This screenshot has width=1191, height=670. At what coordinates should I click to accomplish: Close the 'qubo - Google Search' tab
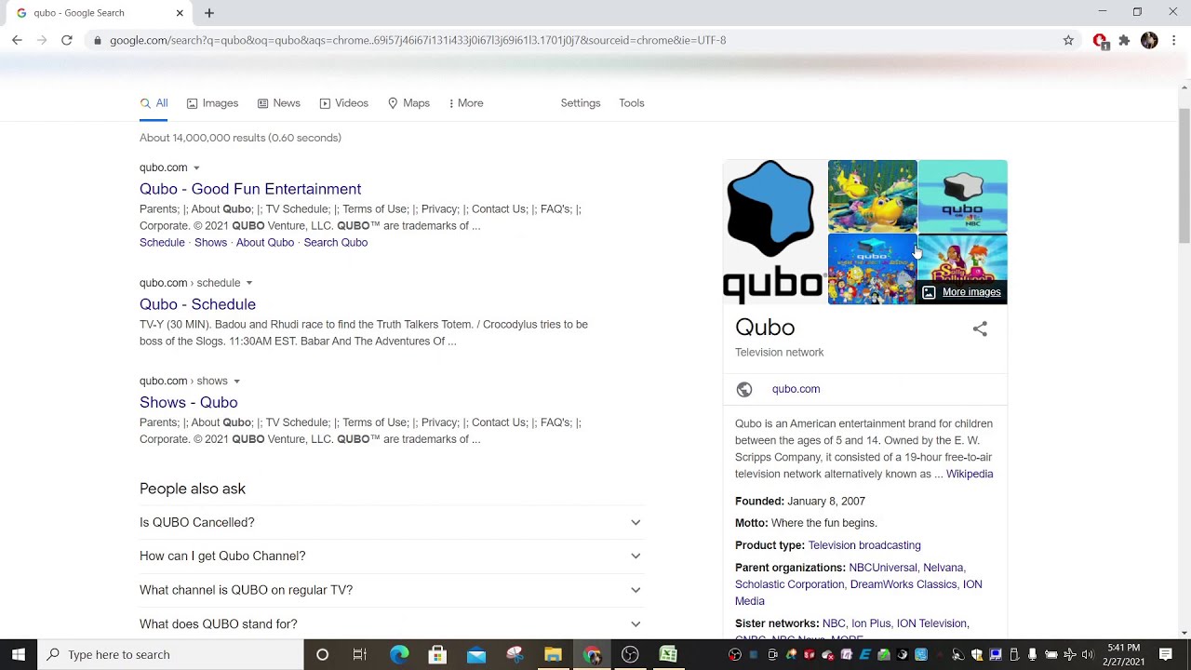pos(180,13)
